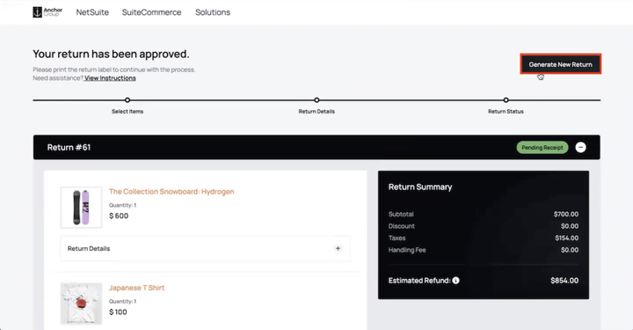
Task: Click the Estimated Refund info icon
Action: (x=455, y=281)
